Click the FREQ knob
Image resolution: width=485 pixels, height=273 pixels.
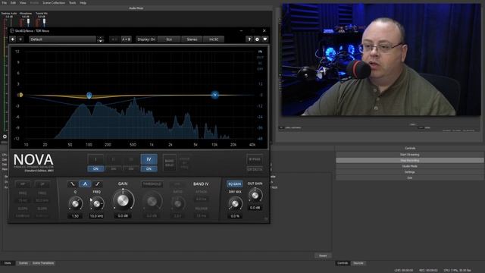click(97, 203)
